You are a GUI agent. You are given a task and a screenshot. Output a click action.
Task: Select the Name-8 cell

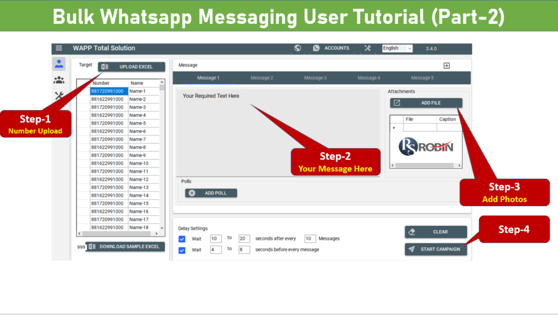(144, 147)
